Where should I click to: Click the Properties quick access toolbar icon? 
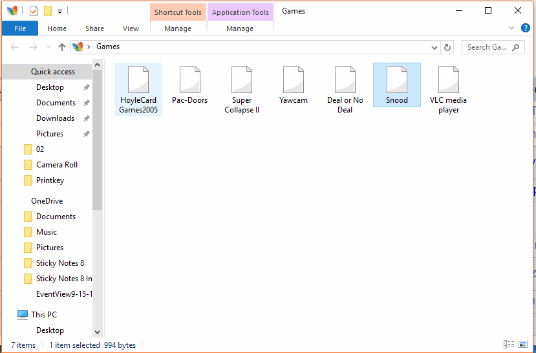[34, 11]
